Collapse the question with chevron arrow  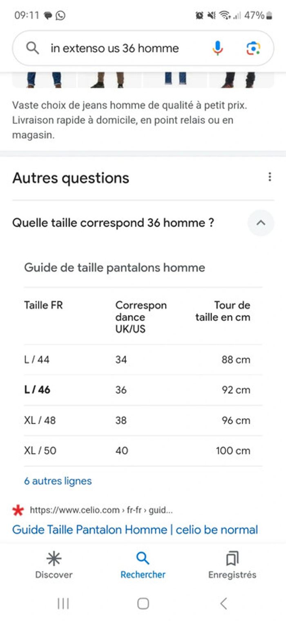pyautogui.click(x=261, y=223)
